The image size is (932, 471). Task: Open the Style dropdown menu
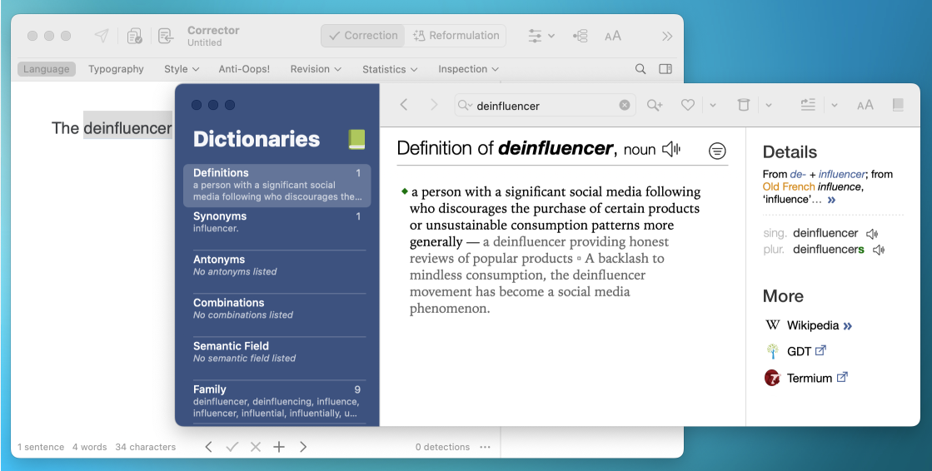[x=181, y=69]
